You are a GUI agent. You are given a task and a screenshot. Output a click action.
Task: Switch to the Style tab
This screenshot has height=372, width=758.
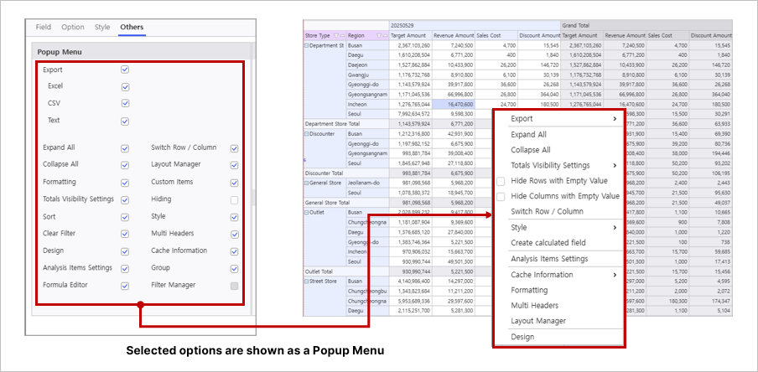click(102, 27)
